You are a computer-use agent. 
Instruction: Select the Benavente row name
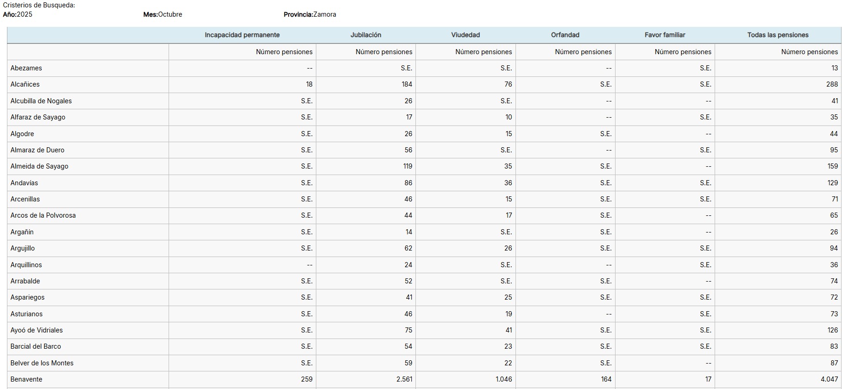coord(26,379)
